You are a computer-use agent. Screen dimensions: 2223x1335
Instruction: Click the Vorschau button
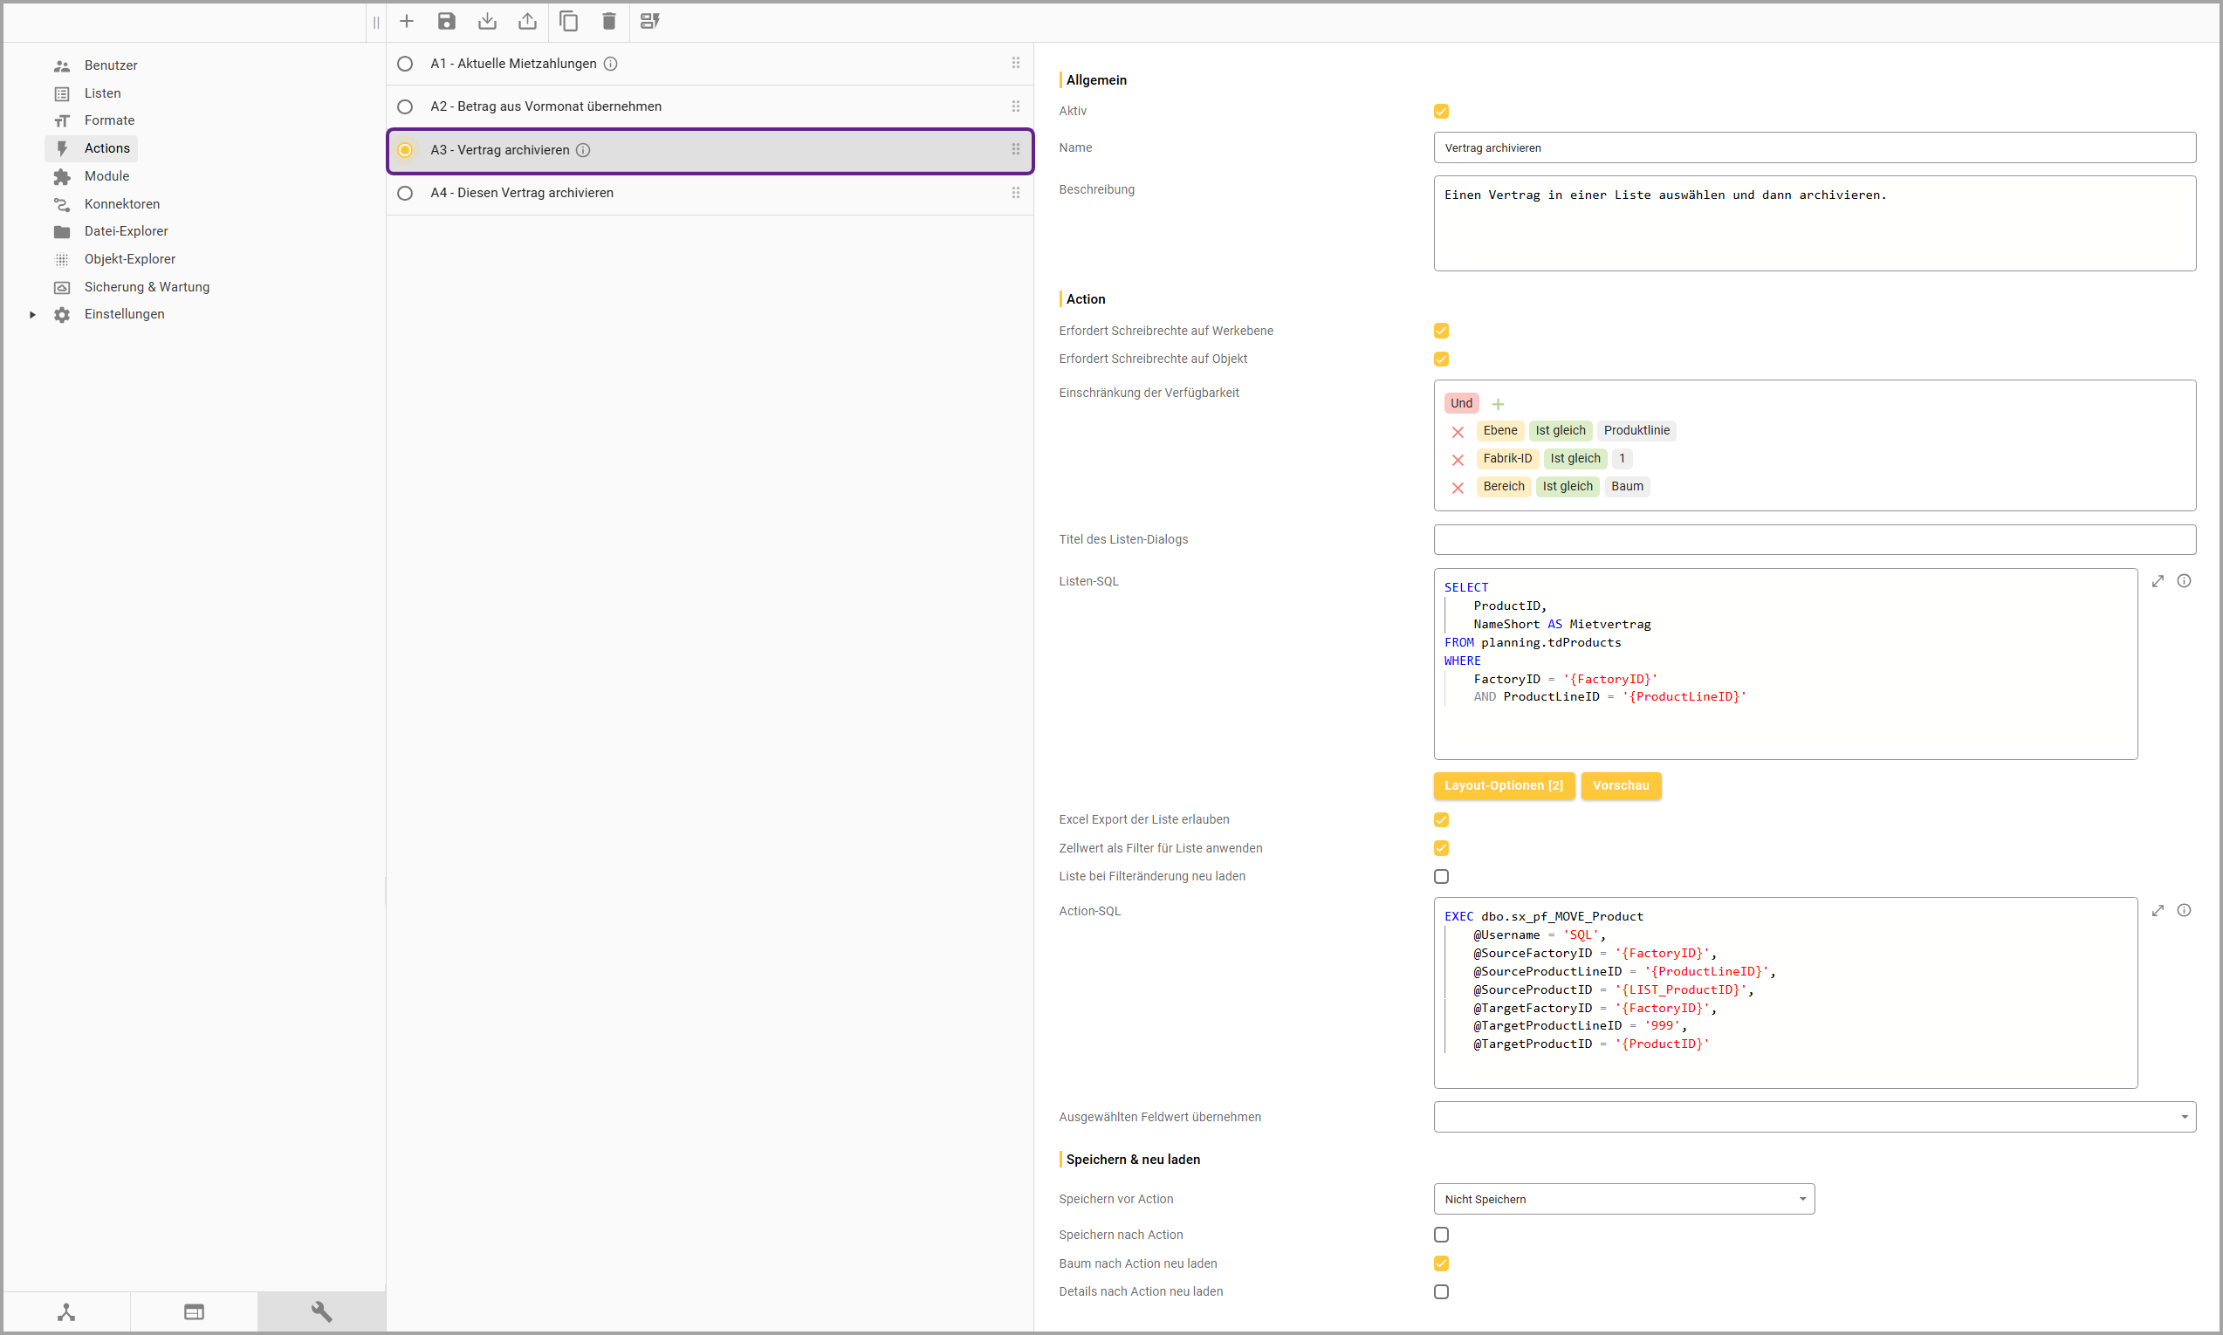(1620, 785)
